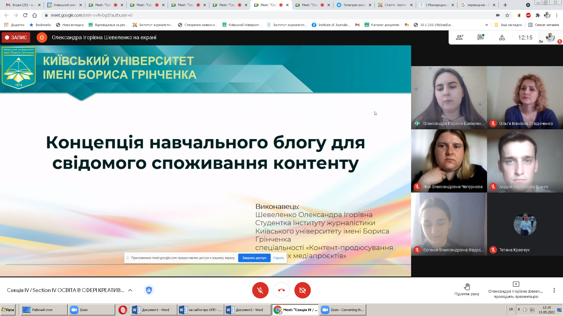
Task: Click the Закрыть доступ button
Action: click(x=254, y=258)
